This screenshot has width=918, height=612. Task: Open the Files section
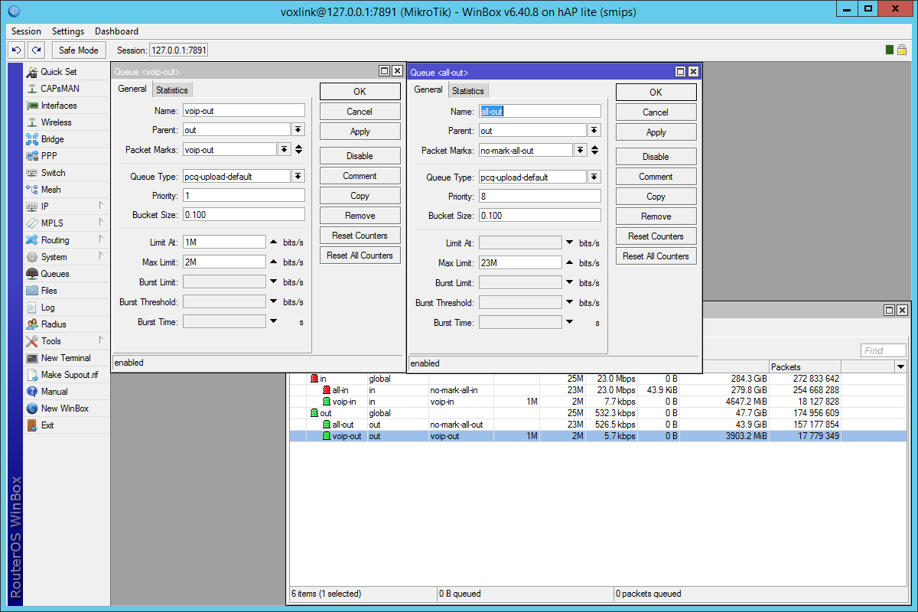49,291
